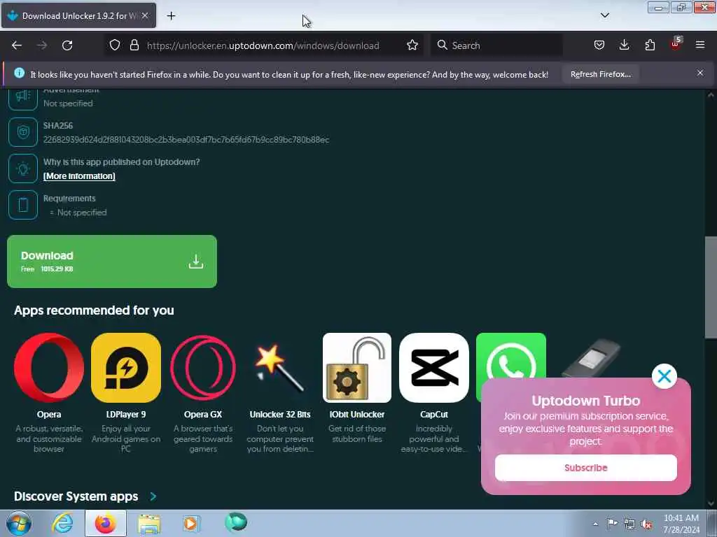
Task: Open a new tab with plus button
Action: 171,16
